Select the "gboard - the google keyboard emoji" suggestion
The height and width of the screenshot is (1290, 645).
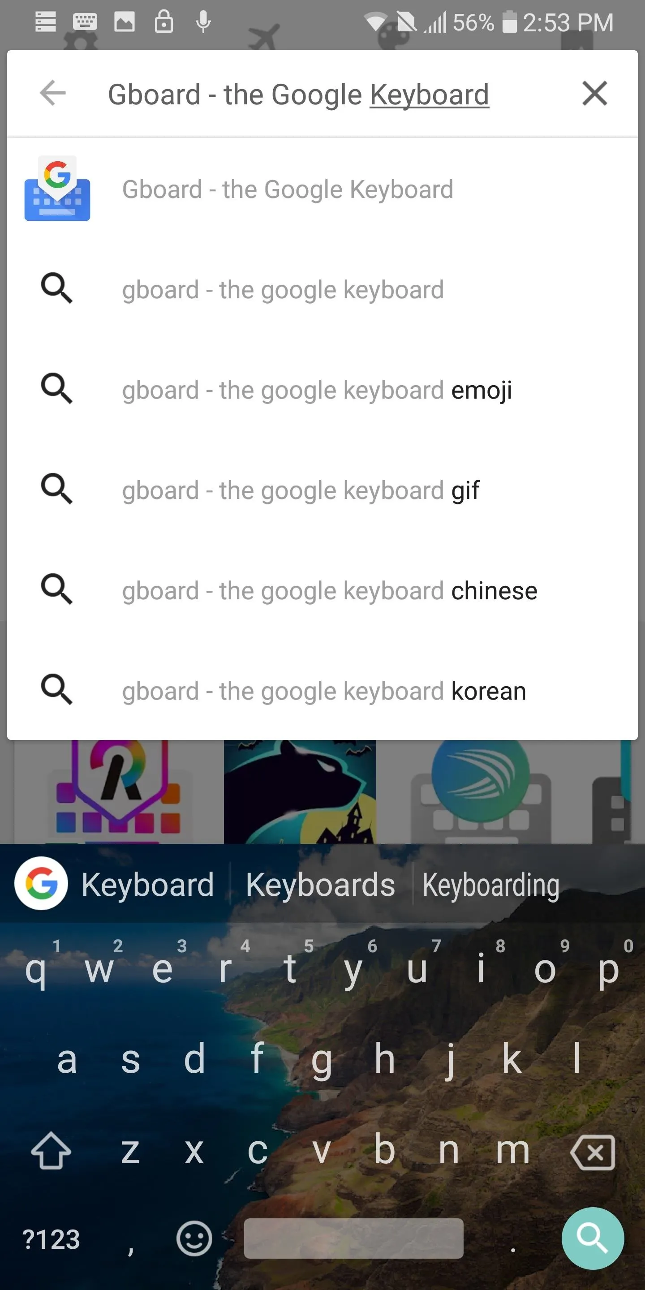coord(322,390)
